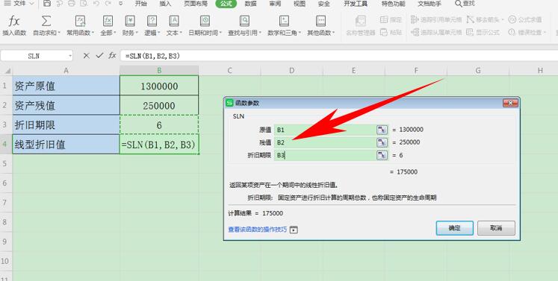Select row 5 header
The height and width of the screenshot is (281, 558).
tap(6, 164)
